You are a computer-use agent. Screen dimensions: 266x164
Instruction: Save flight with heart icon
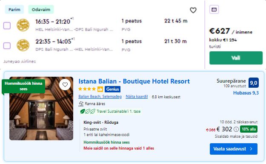[x=193, y=10]
